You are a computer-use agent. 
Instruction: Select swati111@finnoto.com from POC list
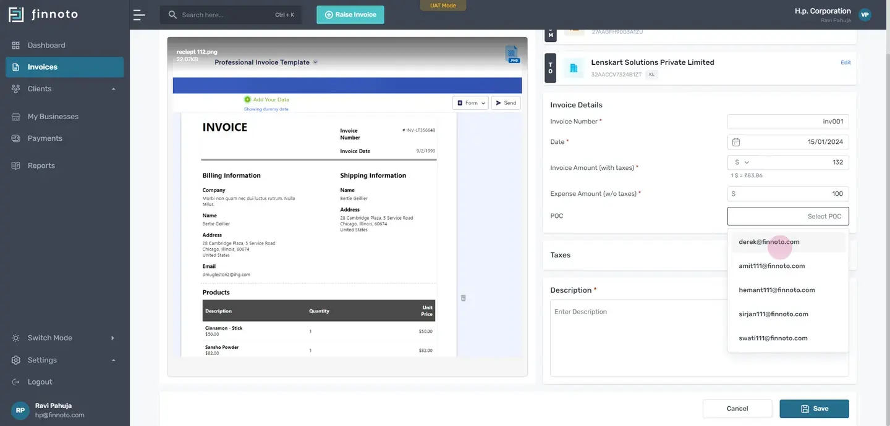coord(788,338)
